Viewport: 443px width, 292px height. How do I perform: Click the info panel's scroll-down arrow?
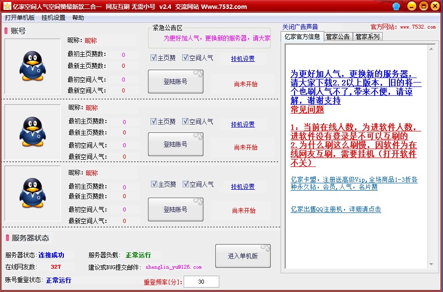pos(431,264)
